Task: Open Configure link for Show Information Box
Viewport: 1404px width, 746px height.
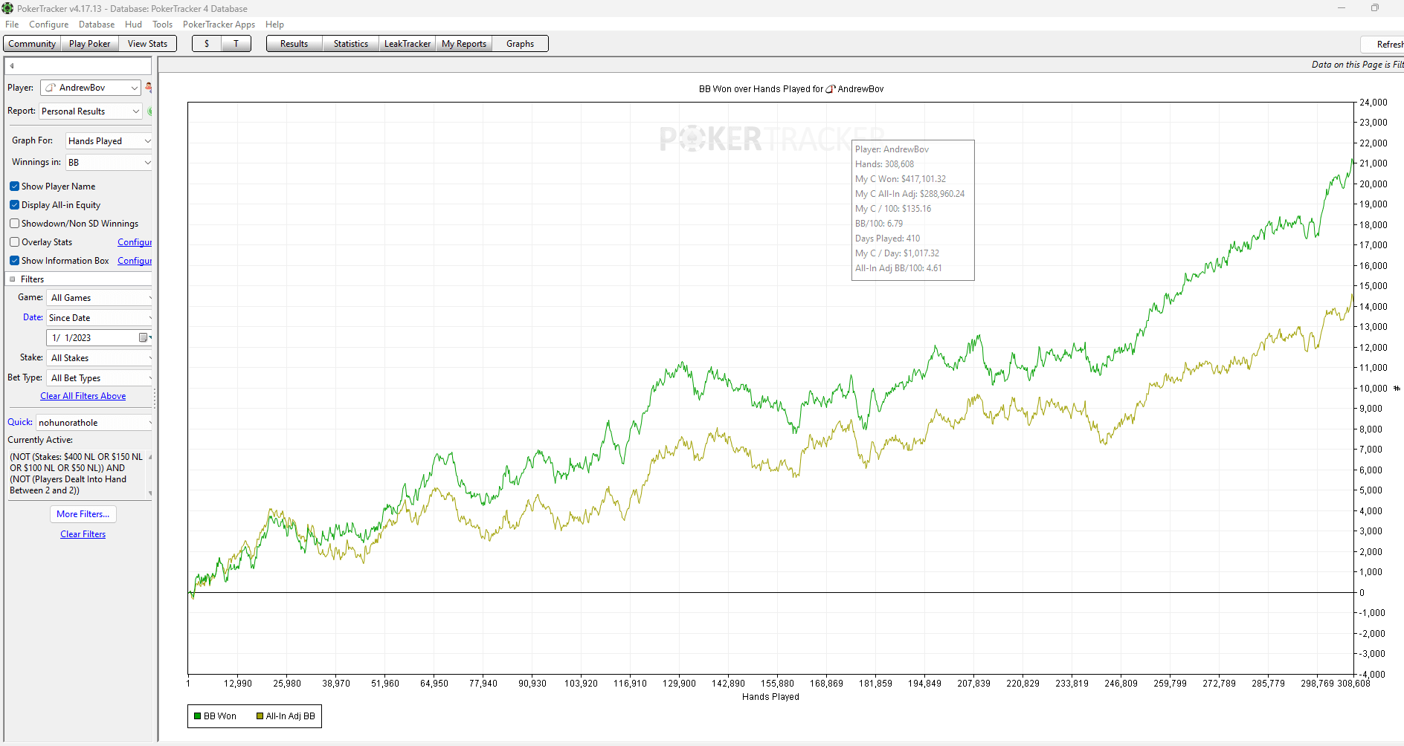Action: click(x=135, y=261)
